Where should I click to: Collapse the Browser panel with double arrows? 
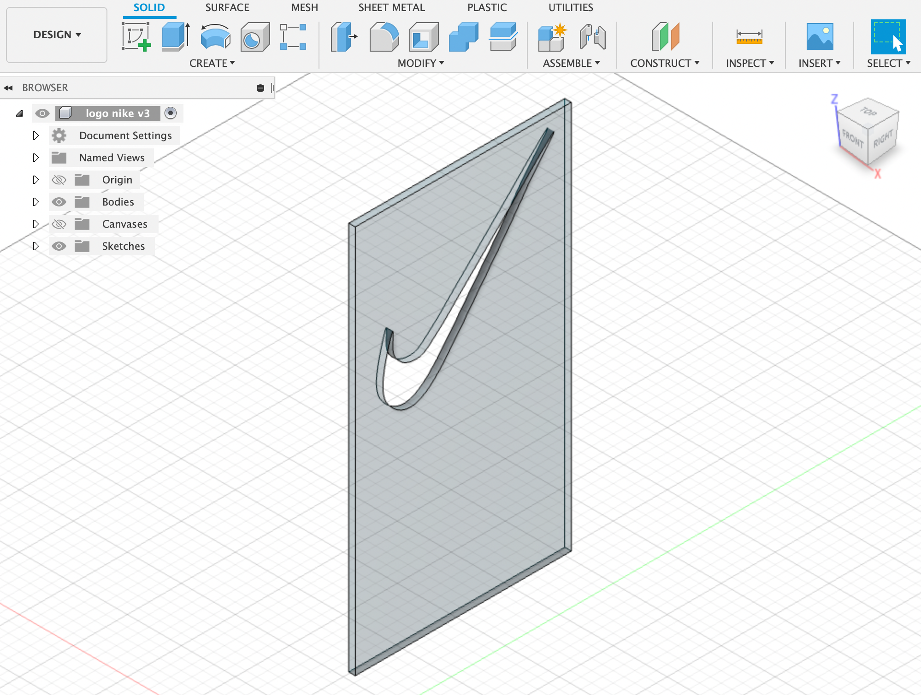click(x=8, y=88)
